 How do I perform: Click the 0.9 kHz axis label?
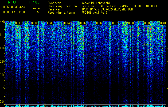(2, 62)
